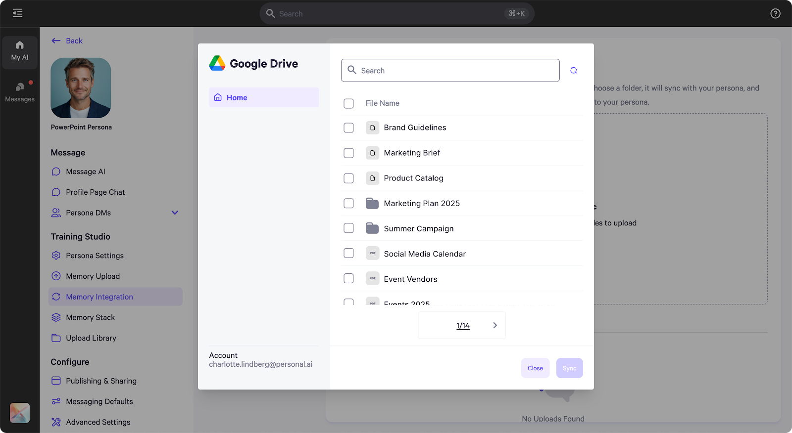Open the help question mark icon
792x433 pixels.
(775, 13)
